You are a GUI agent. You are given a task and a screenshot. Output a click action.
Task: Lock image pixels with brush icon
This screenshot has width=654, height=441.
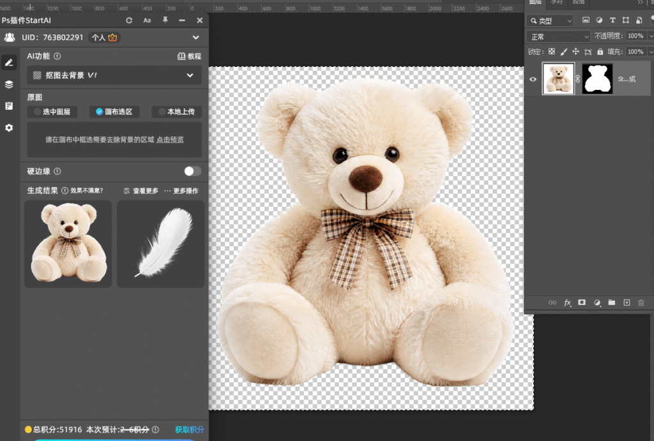click(564, 52)
